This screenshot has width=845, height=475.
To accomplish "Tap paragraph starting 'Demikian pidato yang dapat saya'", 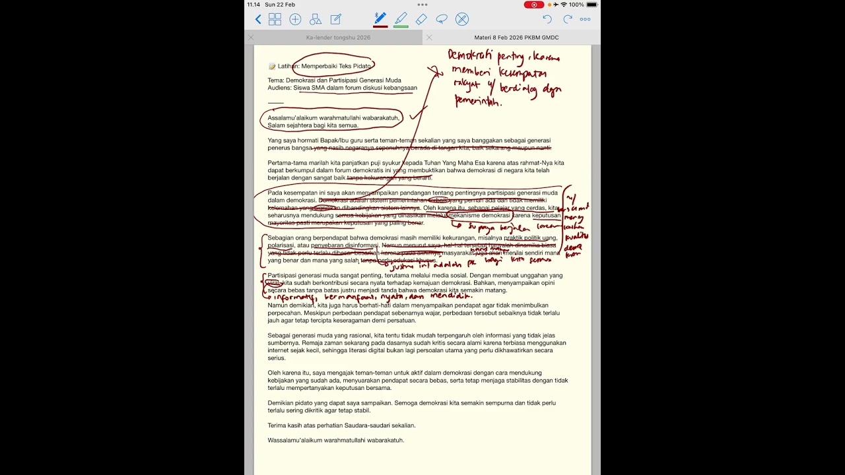I will pyautogui.click(x=412, y=406).
